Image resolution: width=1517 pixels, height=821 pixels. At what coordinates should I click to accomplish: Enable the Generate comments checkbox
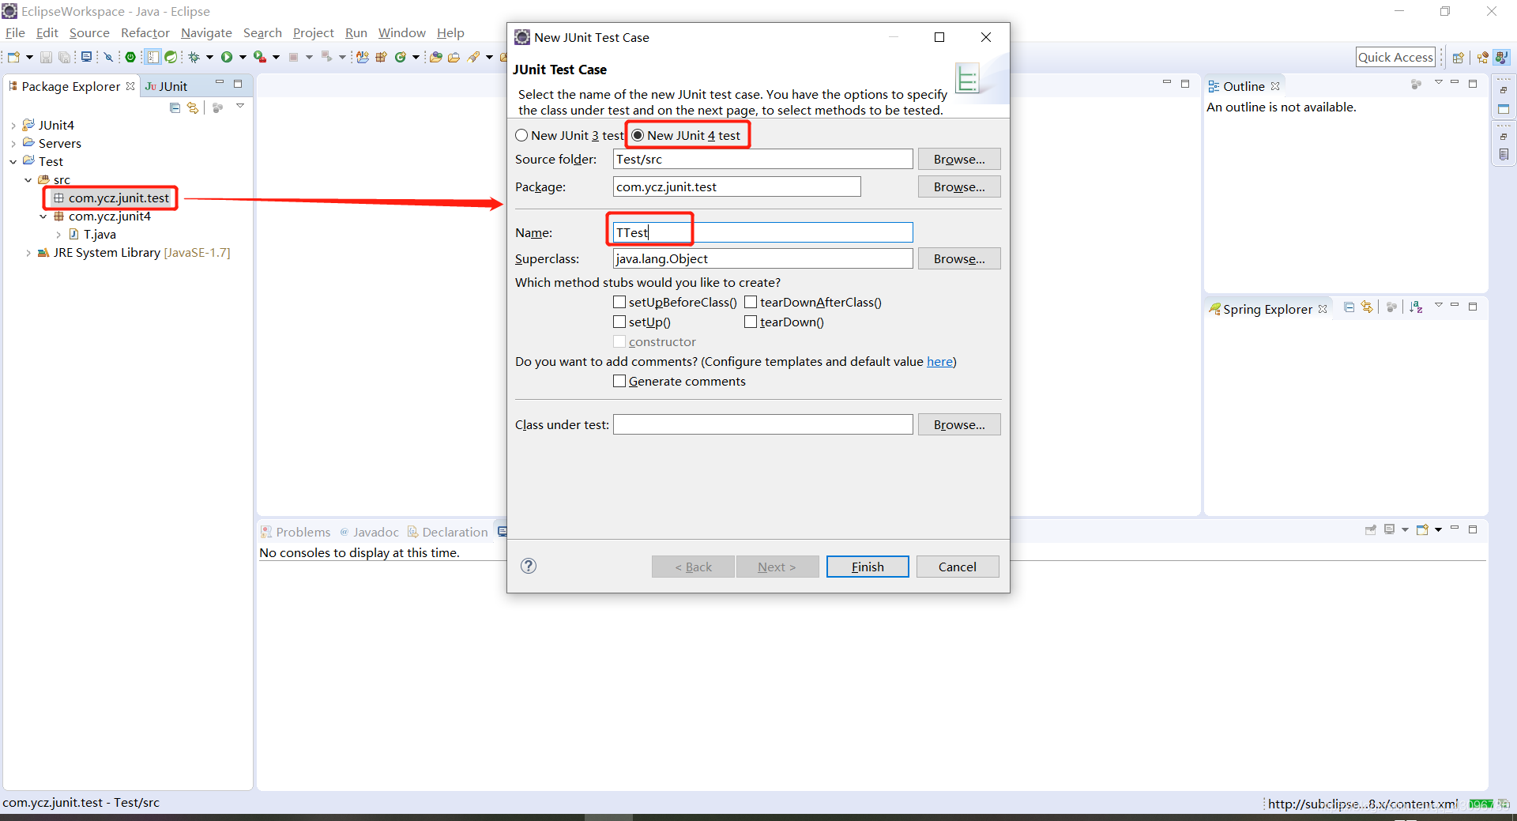point(619,381)
